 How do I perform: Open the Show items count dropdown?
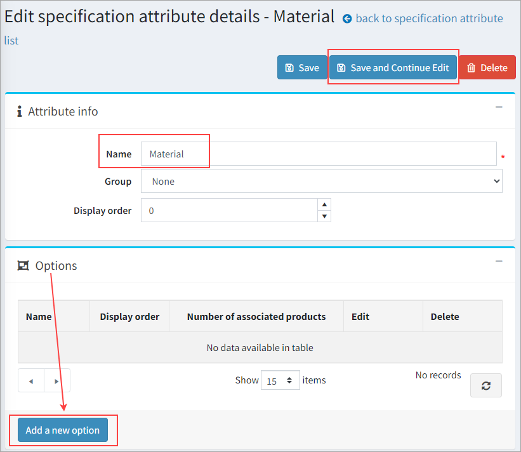tap(280, 381)
